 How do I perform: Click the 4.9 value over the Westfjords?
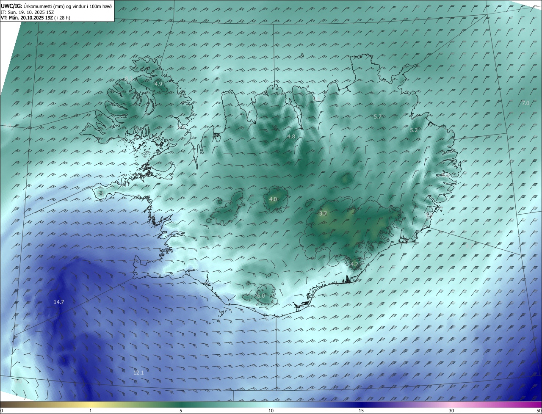[158, 84]
